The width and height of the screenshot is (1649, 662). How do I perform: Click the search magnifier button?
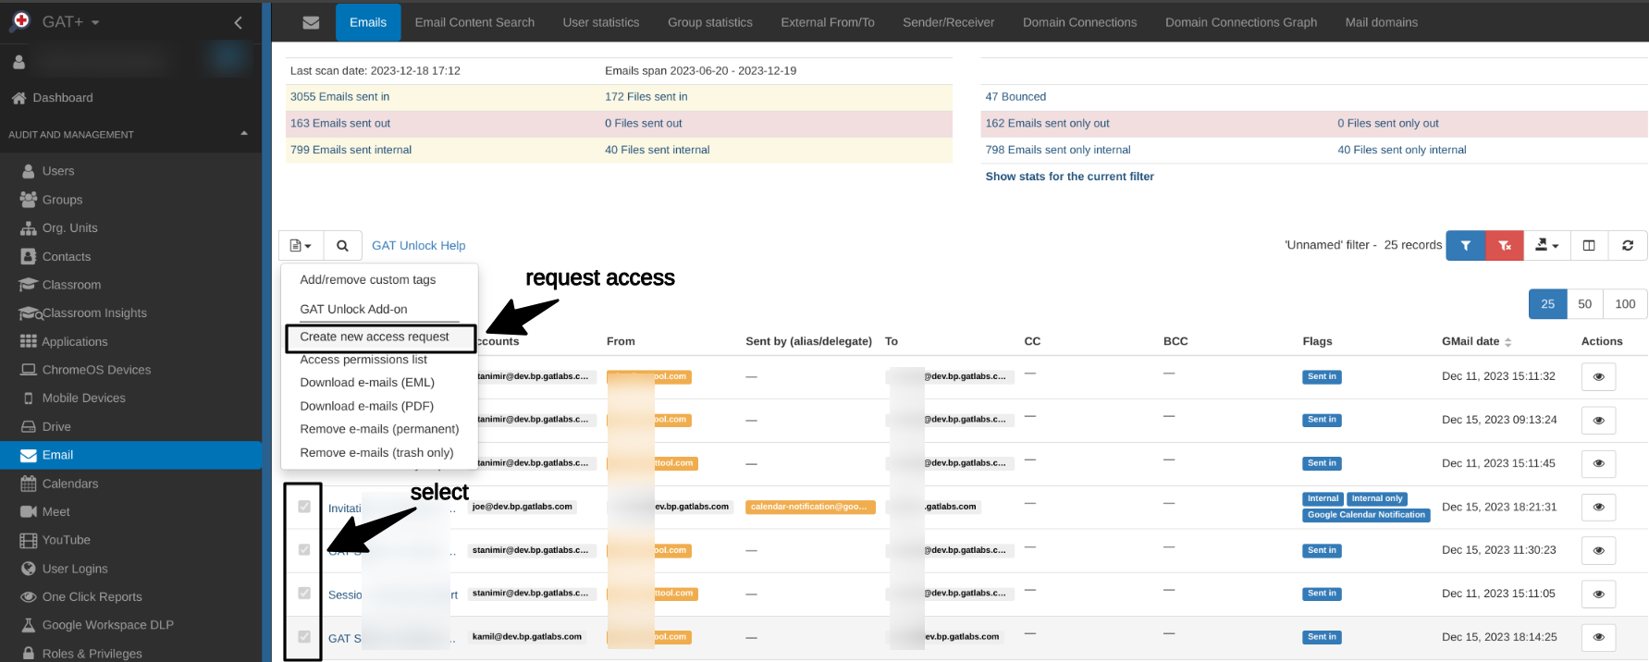coord(342,245)
